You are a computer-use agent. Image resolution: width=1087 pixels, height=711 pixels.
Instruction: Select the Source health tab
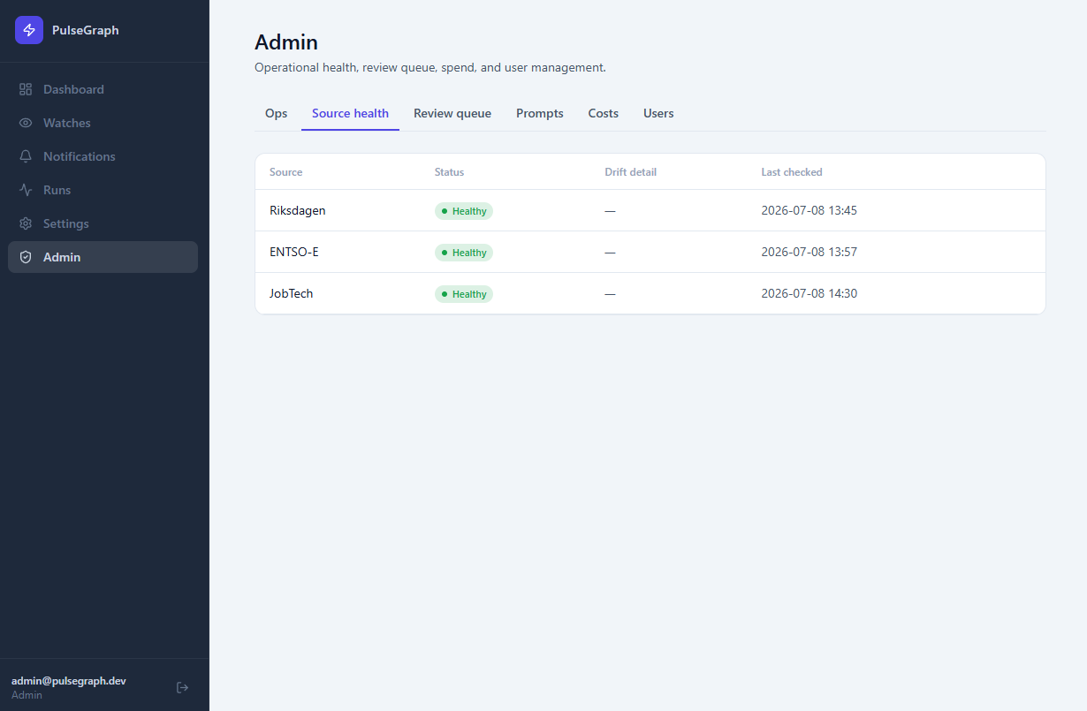tap(350, 113)
